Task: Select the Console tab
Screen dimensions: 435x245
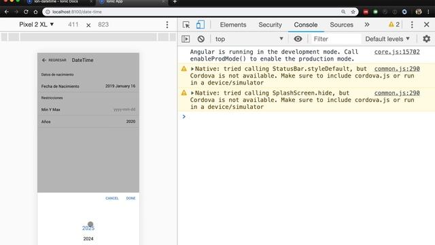Action: [x=306, y=24]
